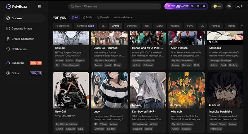Expand more categories with the chevron

[x=242, y=26]
